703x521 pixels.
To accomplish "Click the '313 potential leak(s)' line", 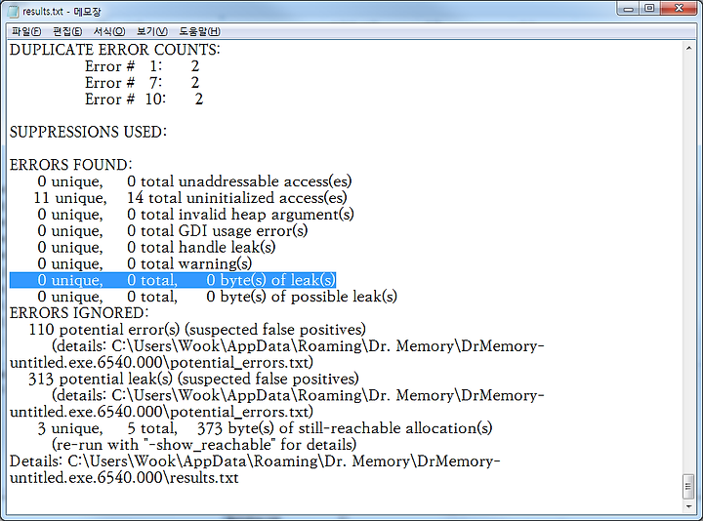I will pyautogui.click(x=193, y=379).
